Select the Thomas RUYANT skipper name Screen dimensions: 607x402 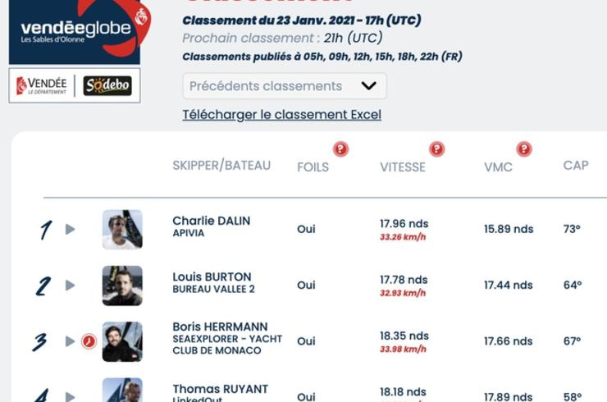[221, 389]
